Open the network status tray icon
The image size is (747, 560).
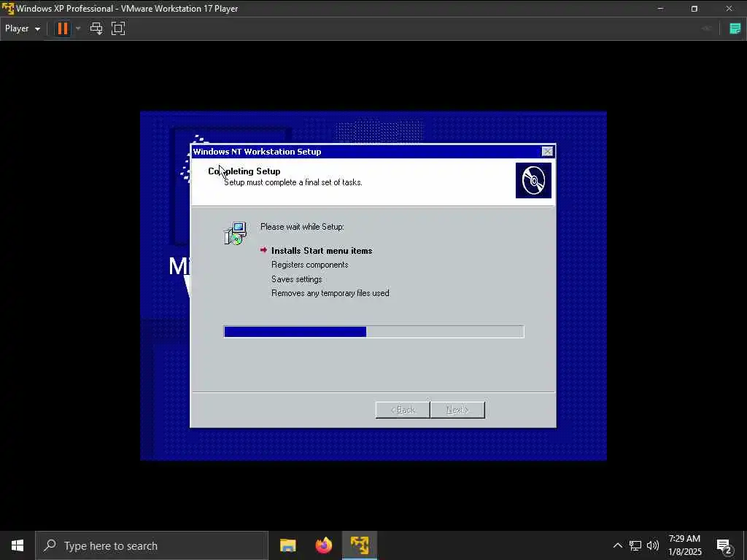[635, 545]
